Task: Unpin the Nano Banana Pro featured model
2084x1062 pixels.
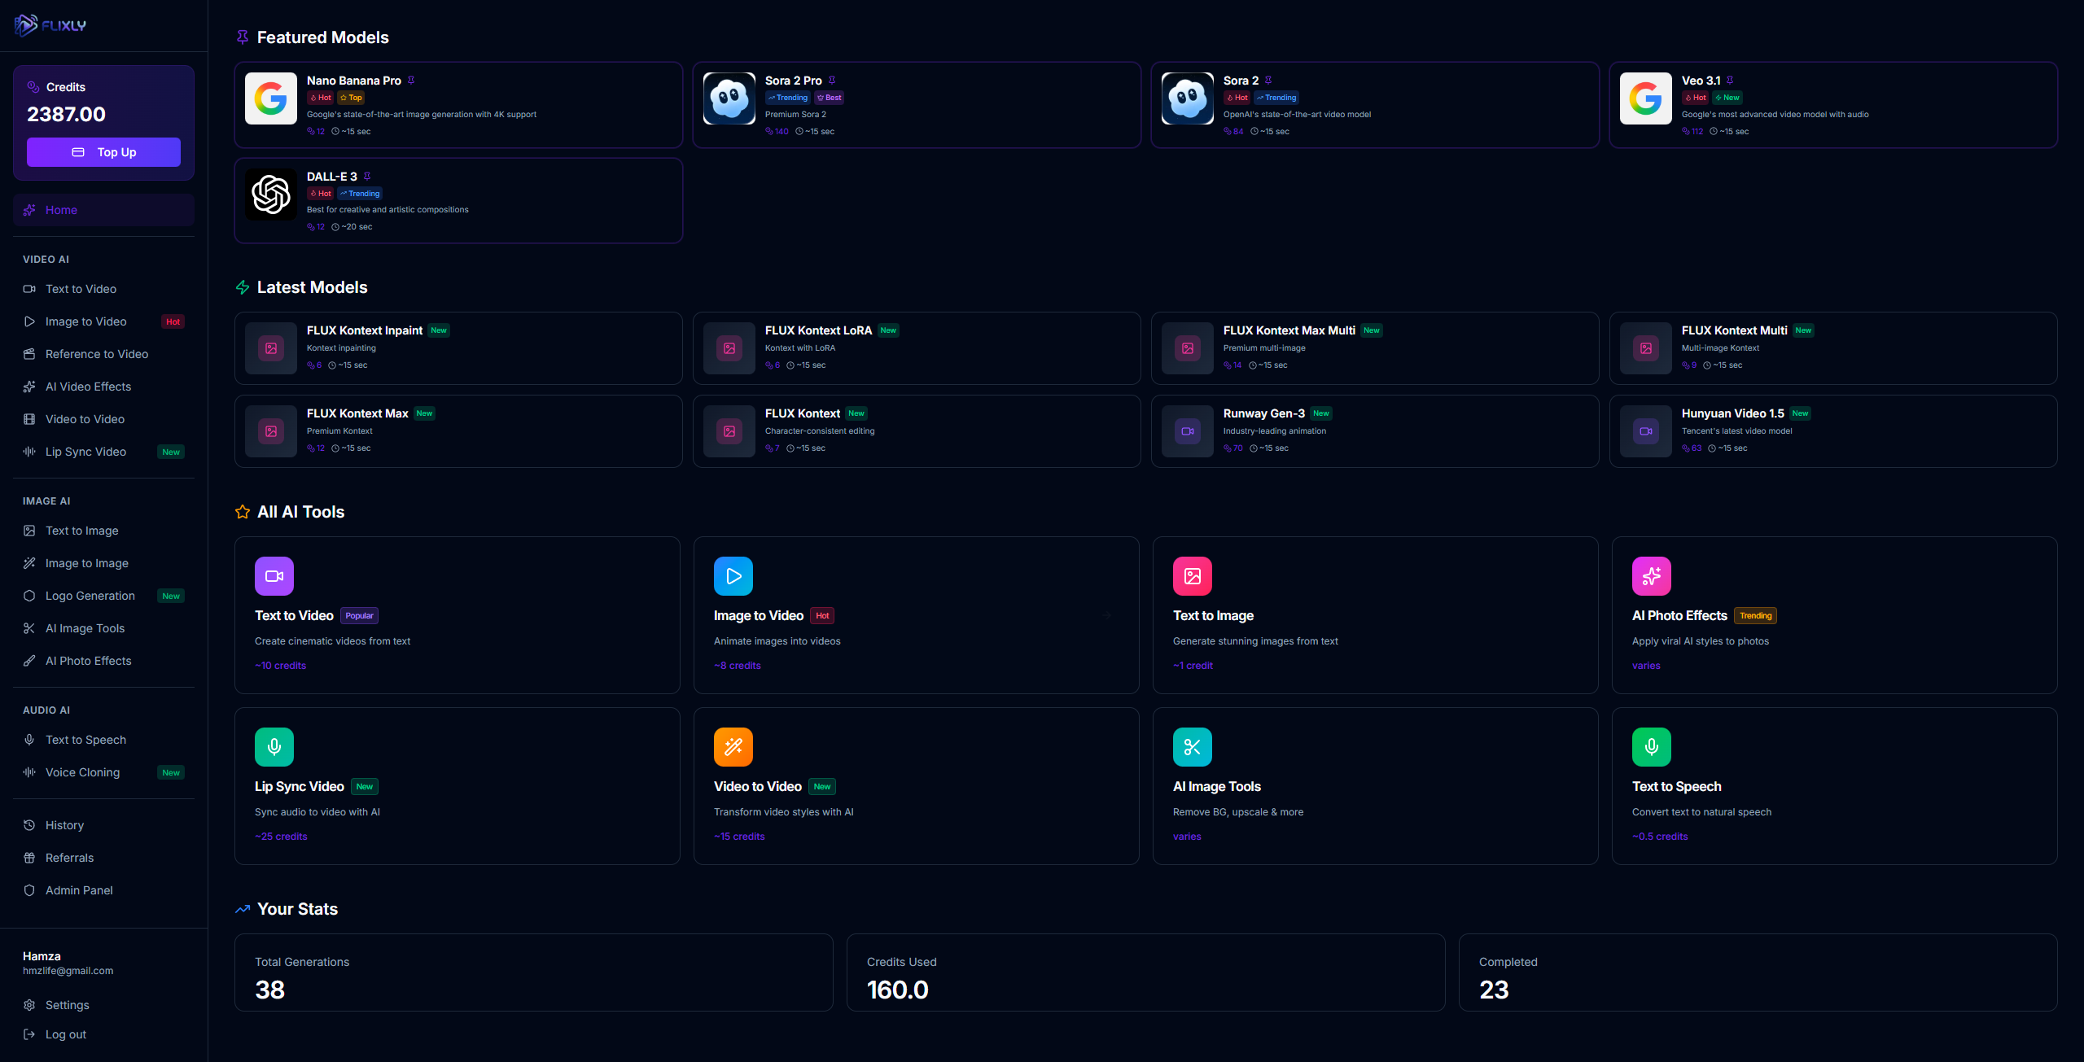Action: point(412,80)
